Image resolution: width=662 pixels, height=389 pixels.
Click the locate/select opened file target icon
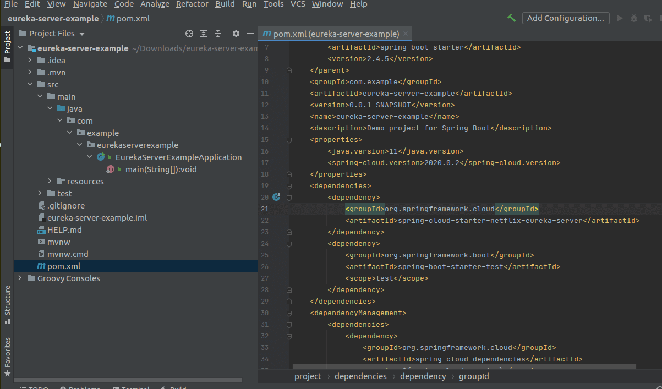(x=189, y=34)
